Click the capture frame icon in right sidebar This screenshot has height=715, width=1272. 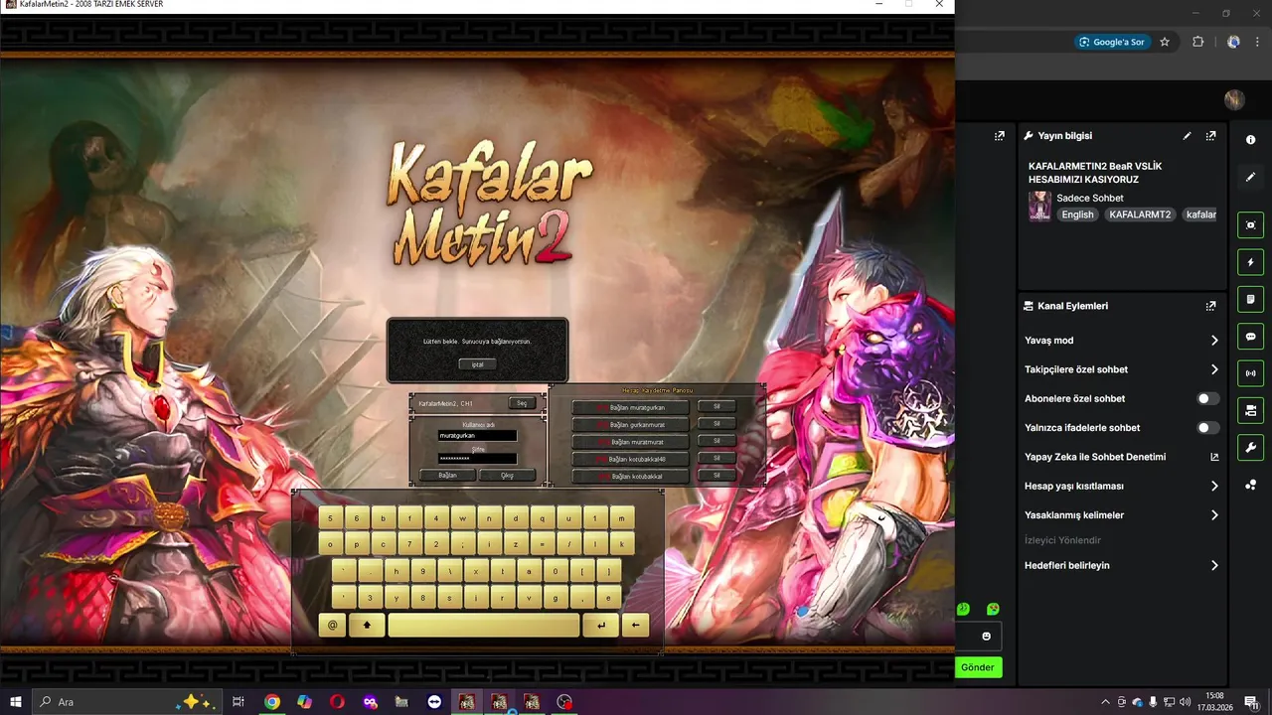coord(1250,225)
